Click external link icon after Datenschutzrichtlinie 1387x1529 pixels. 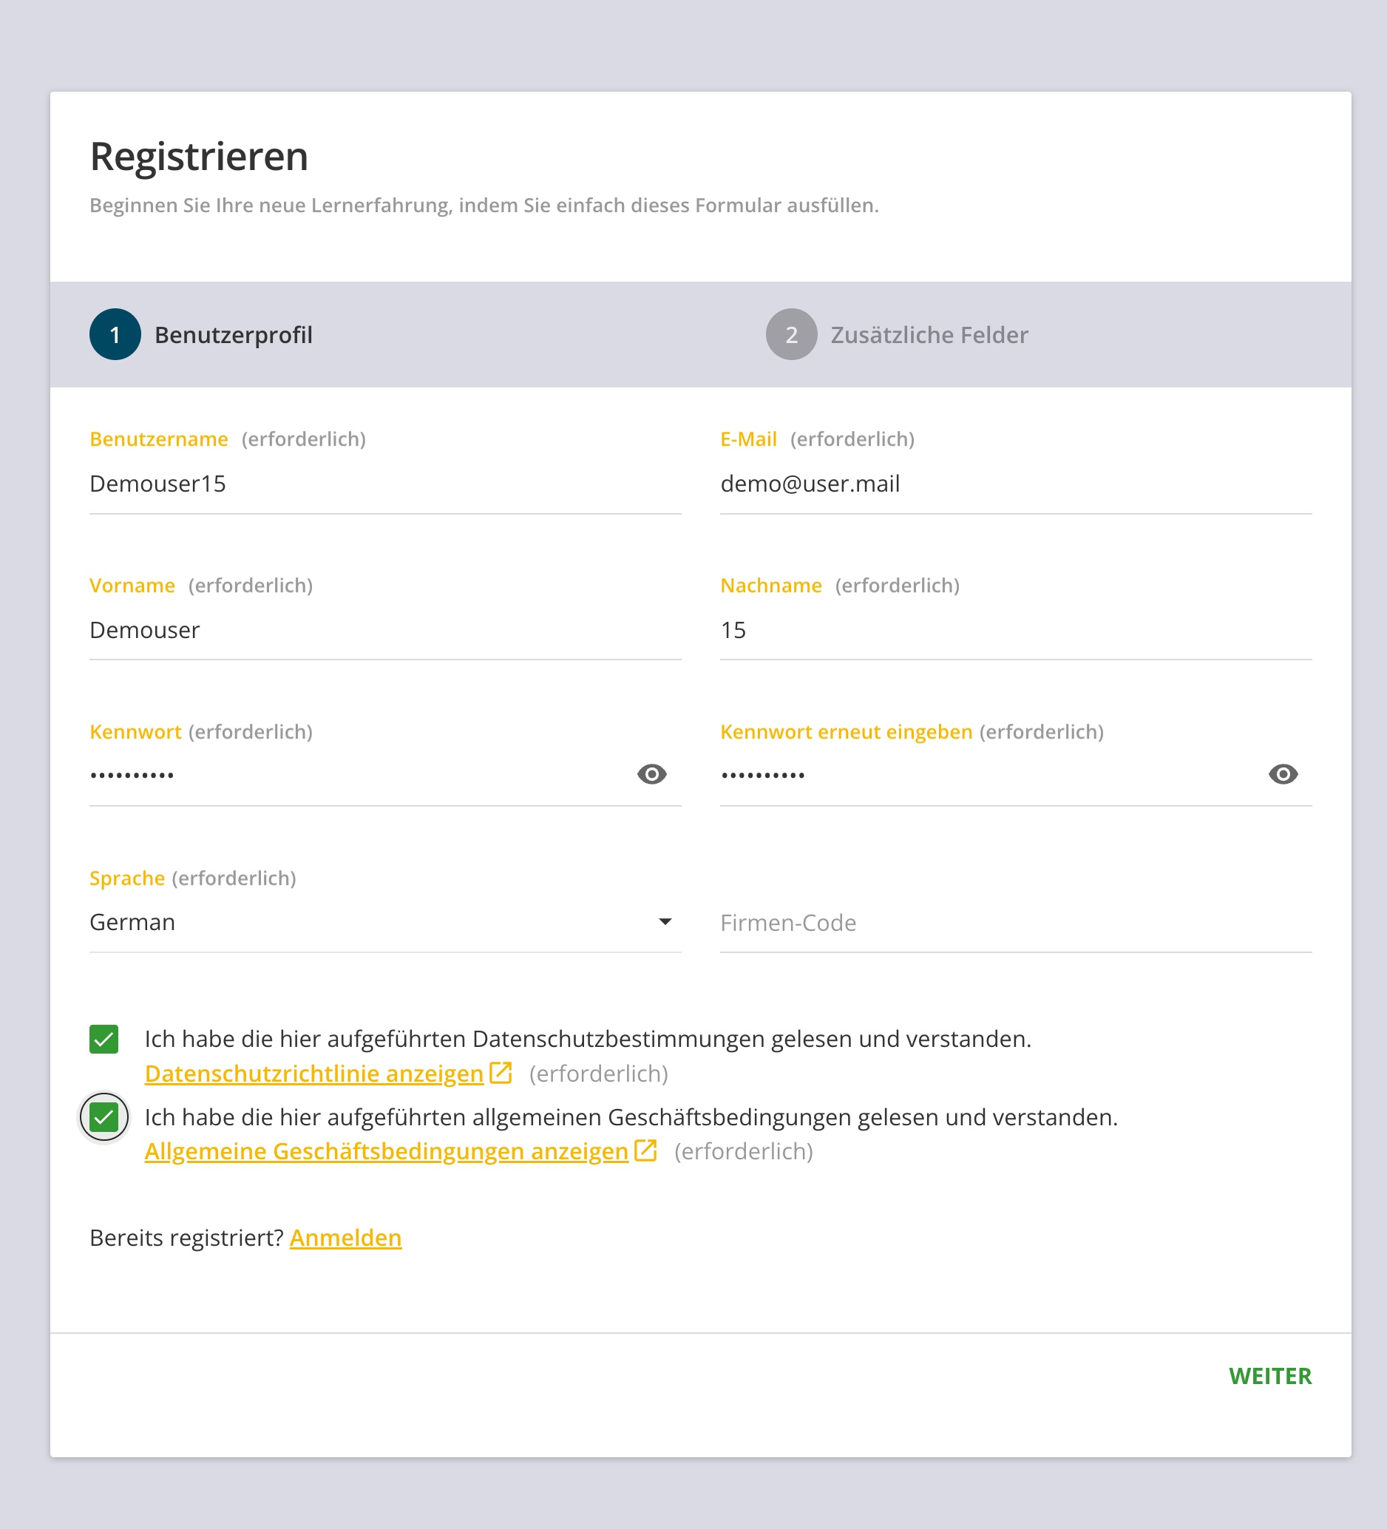[x=501, y=1072]
